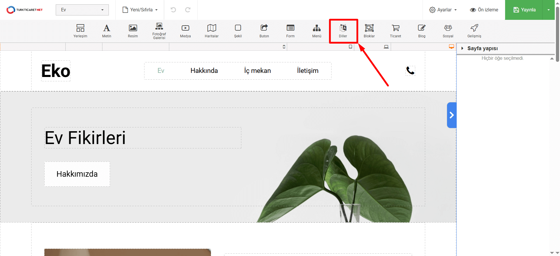Switch to mobile phone breakpoint icon
This screenshot has height=256, width=560.
(284, 47)
